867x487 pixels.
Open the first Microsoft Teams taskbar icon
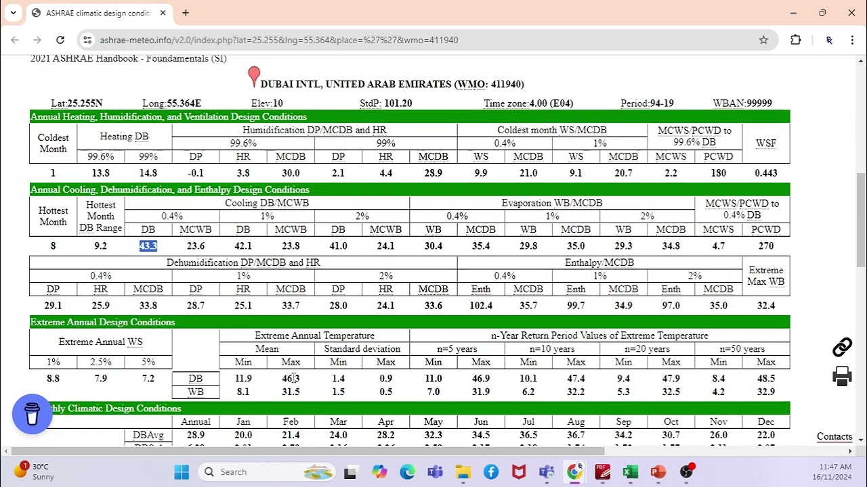click(435, 472)
